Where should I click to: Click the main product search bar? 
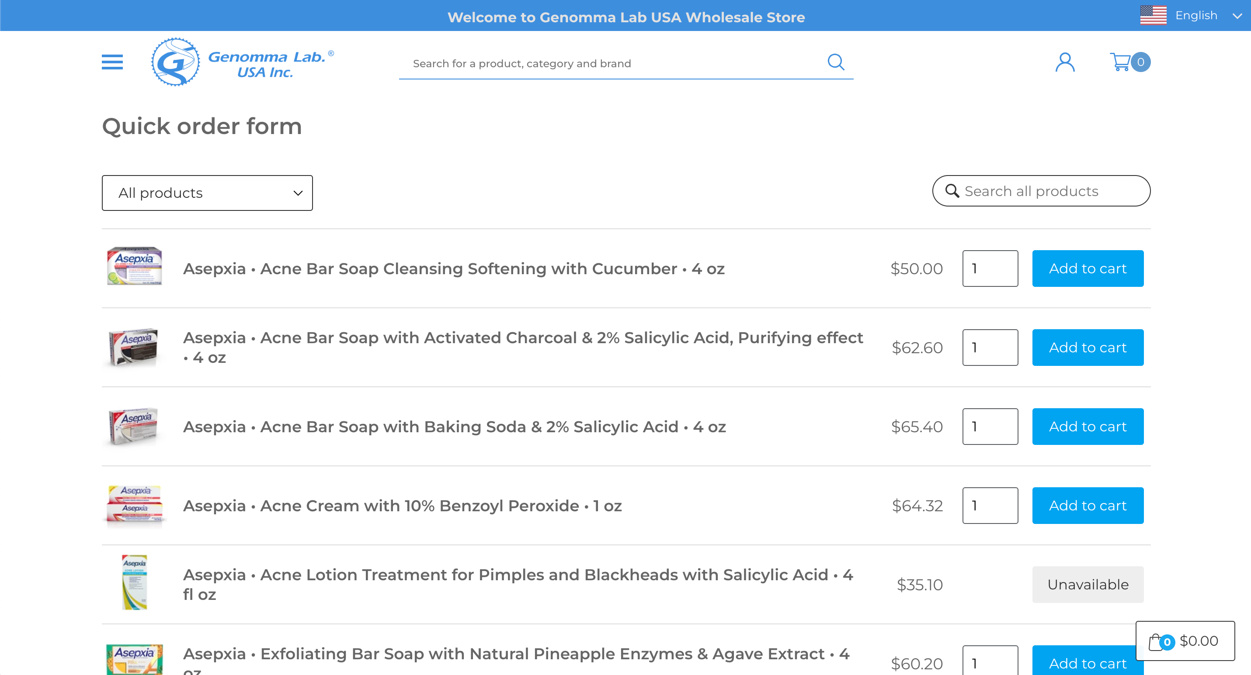coord(612,63)
